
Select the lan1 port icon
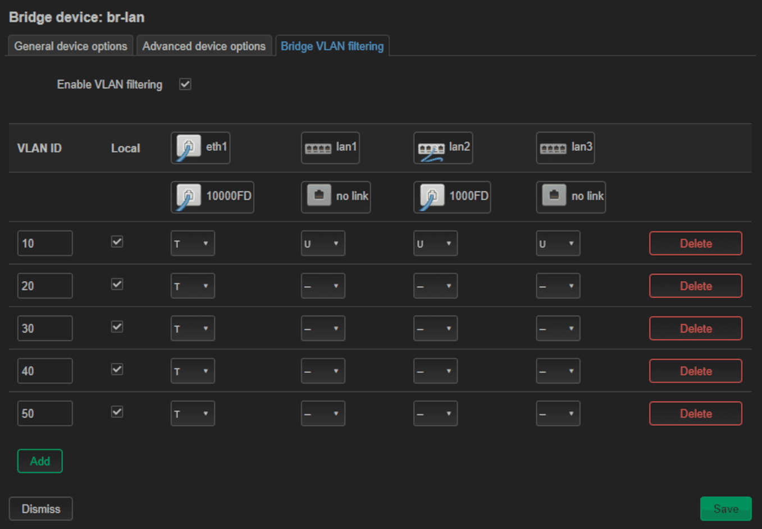(x=330, y=148)
